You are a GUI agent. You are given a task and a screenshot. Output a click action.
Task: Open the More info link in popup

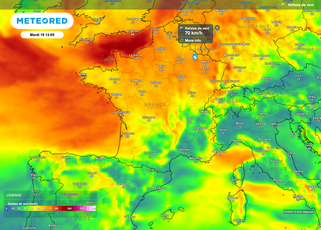pyautogui.click(x=193, y=40)
